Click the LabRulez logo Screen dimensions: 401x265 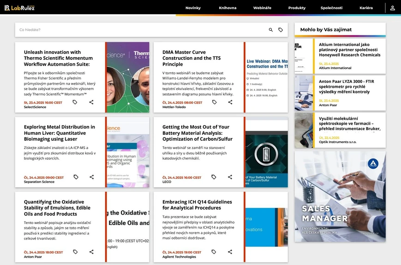point(19,8)
